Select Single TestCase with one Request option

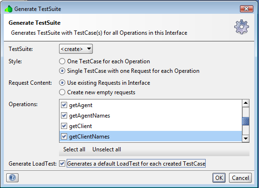[62, 71]
